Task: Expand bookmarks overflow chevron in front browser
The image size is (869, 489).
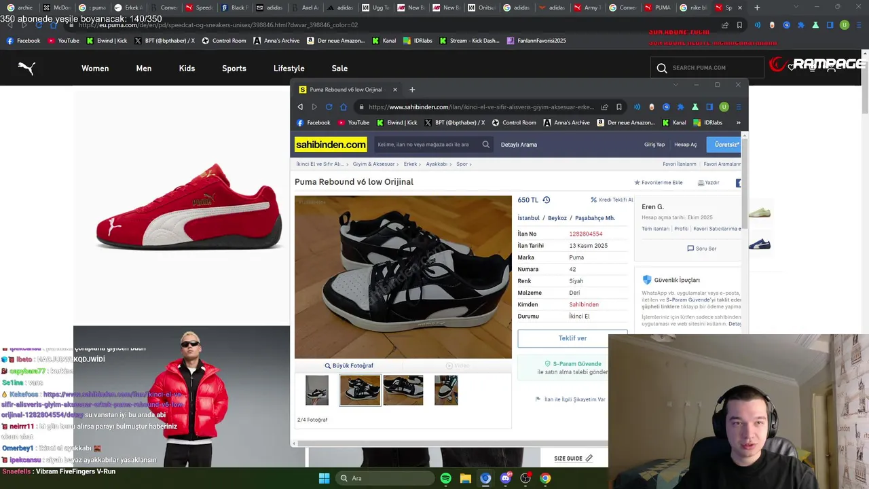Action: point(739,123)
